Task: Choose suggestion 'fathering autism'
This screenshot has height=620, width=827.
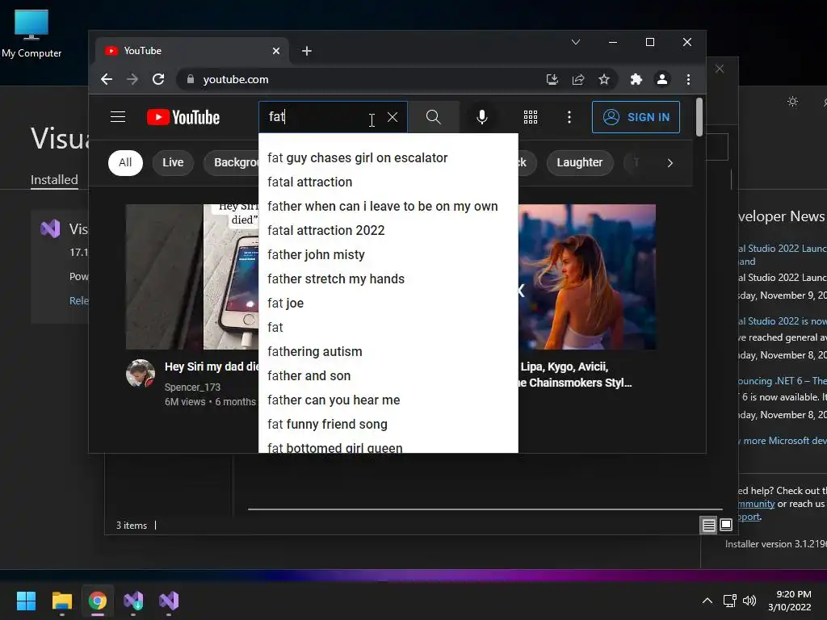Action: click(388, 352)
